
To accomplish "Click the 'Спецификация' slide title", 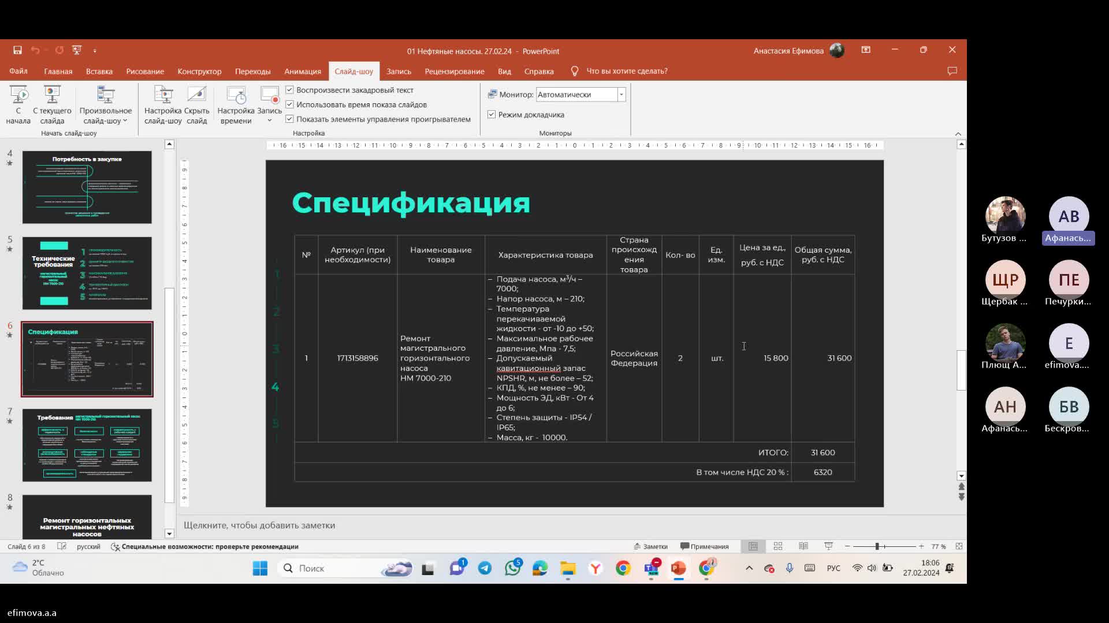I will [x=411, y=203].
